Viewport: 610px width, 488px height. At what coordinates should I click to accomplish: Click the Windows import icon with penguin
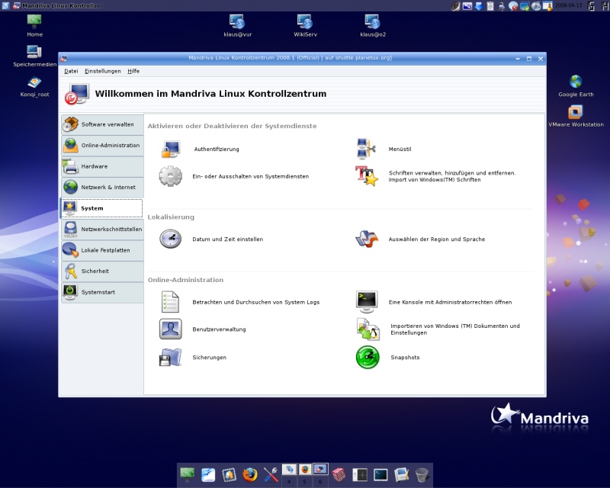click(368, 329)
